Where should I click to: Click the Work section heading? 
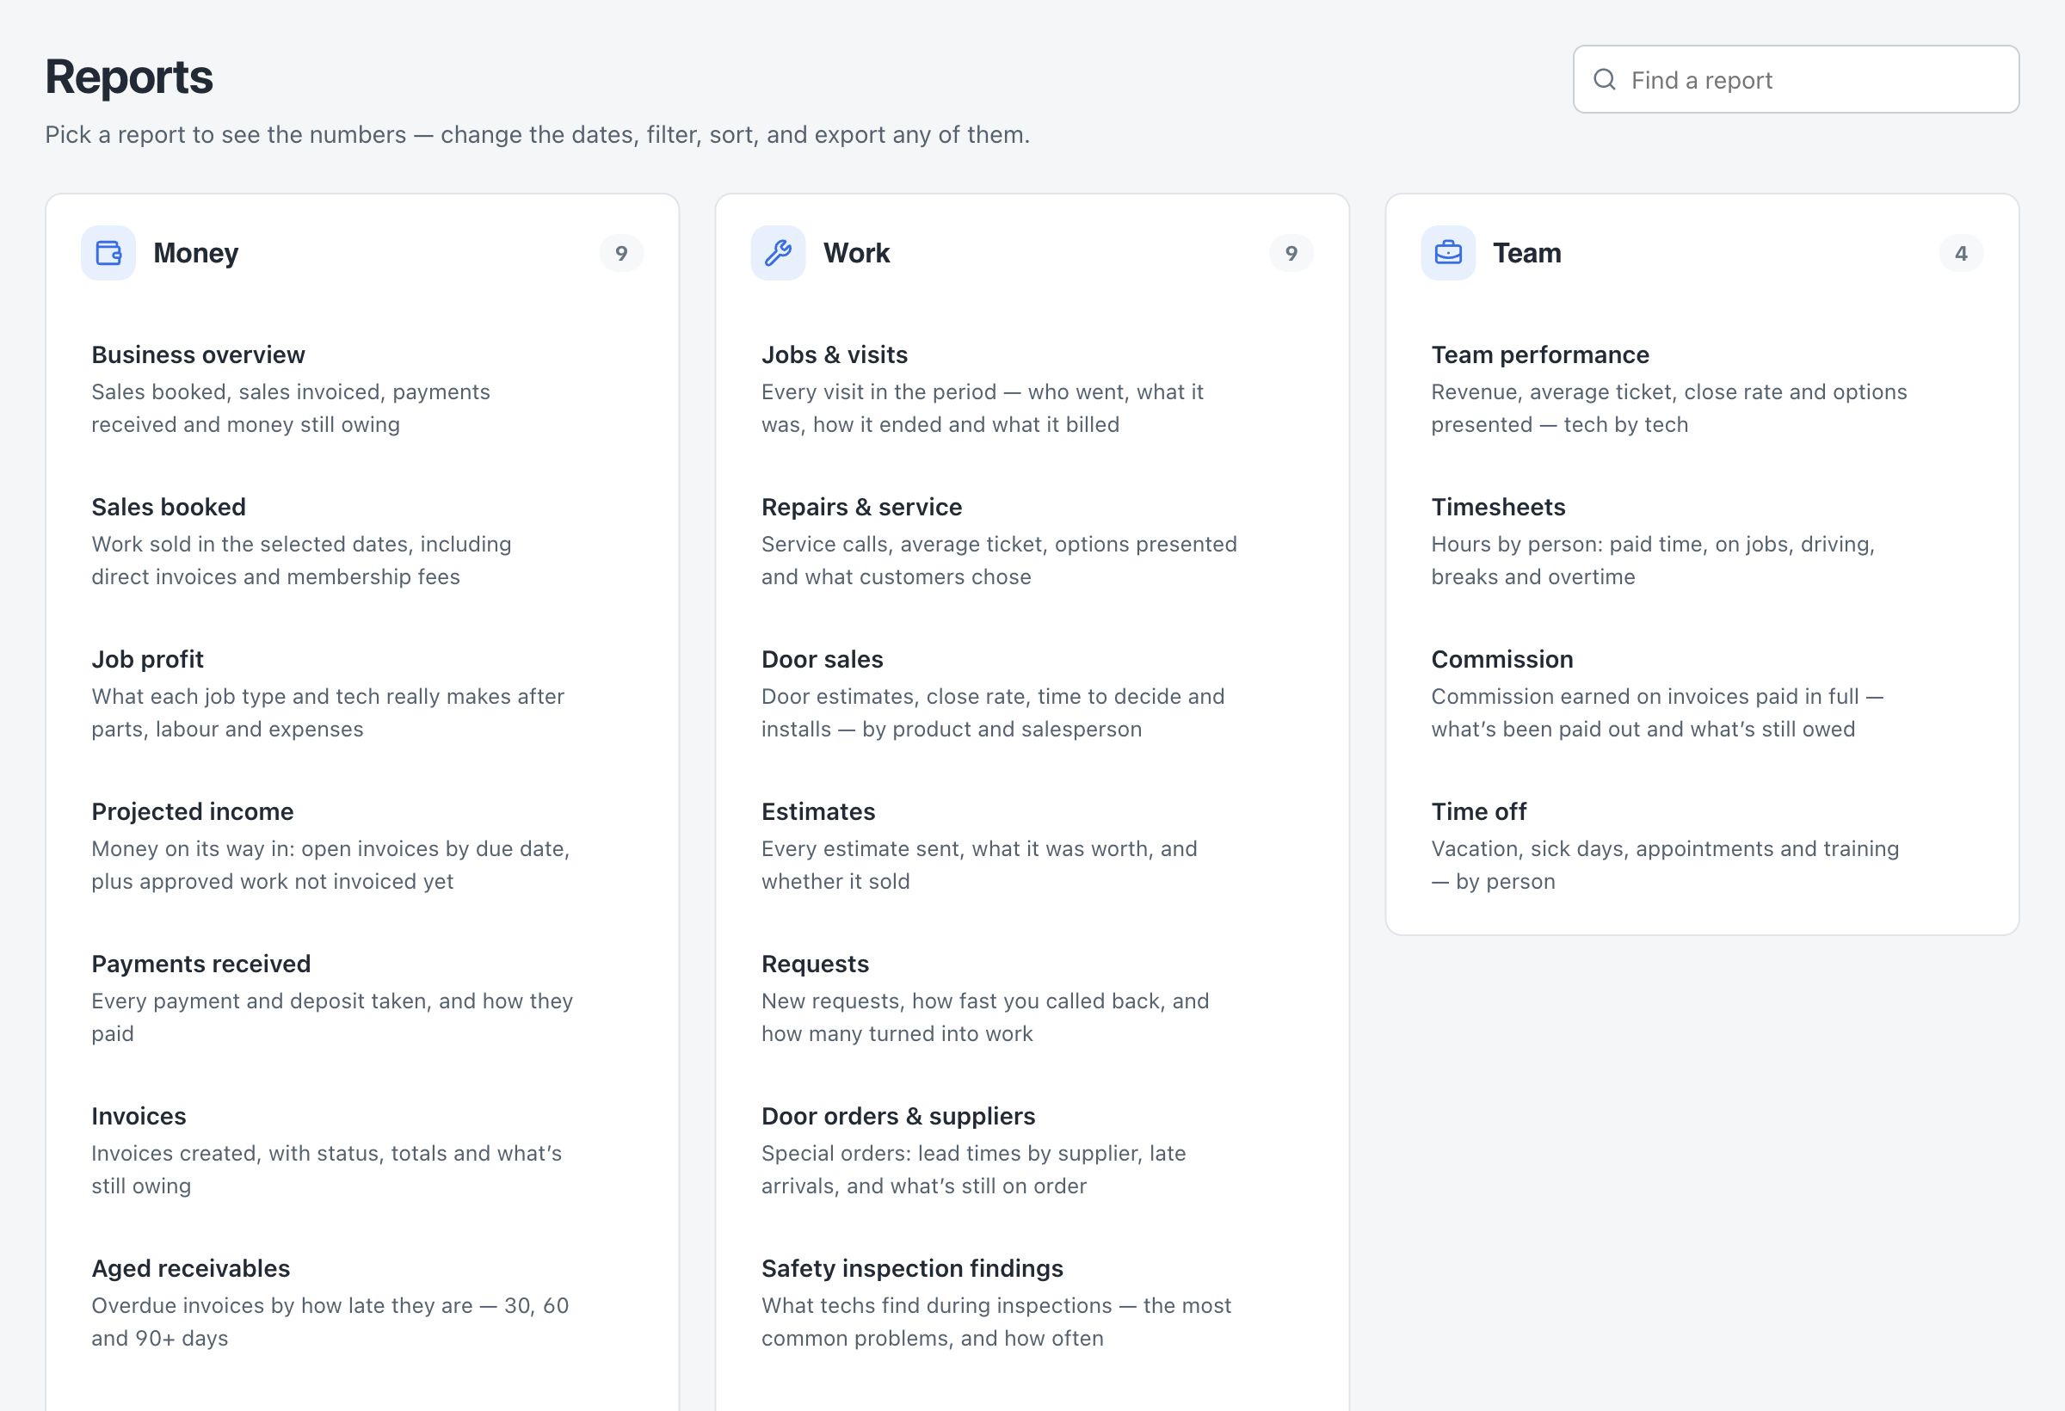[857, 253]
